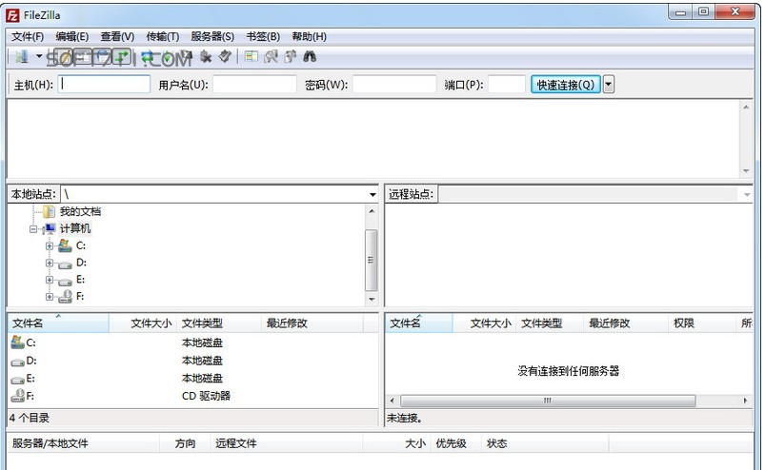Open the 文件(F) menu

point(28,36)
